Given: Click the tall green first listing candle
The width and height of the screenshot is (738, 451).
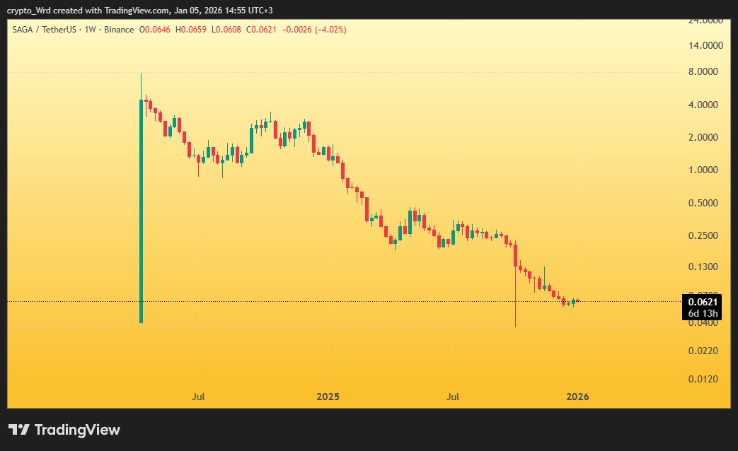Looking at the screenshot, I should 141,211.
